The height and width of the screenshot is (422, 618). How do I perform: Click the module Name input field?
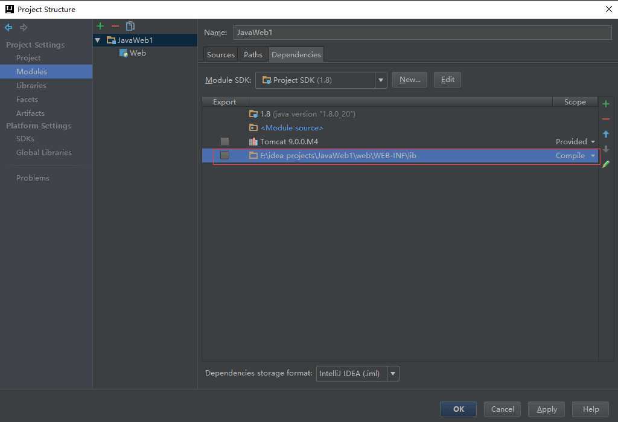coord(422,33)
